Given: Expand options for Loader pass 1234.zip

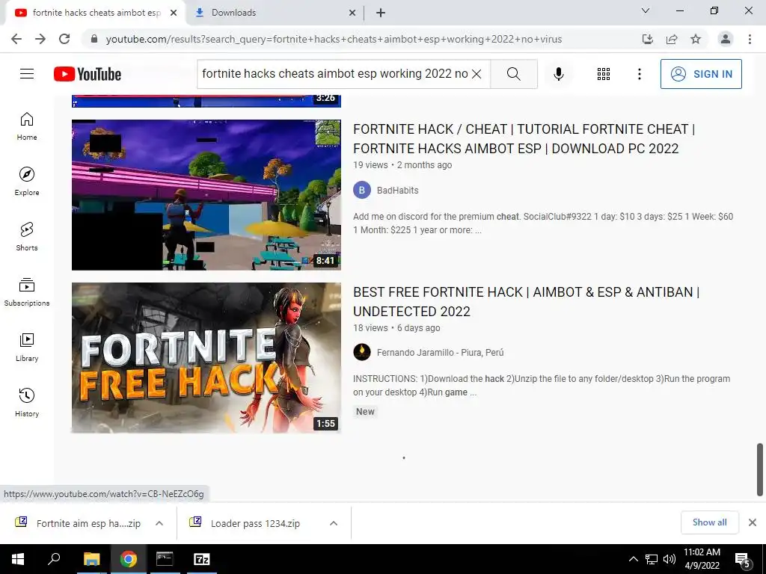Looking at the screenshot, I should [334, 523].
